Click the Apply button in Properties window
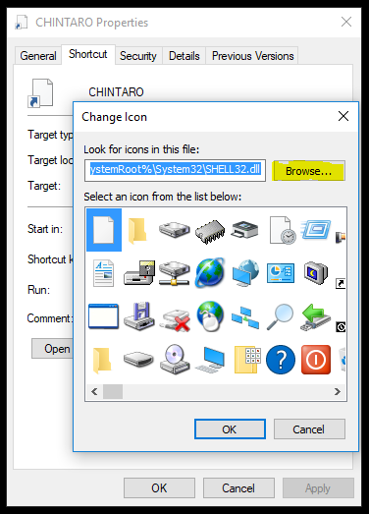This screenshot has width=369, height=514. point(318,487)
